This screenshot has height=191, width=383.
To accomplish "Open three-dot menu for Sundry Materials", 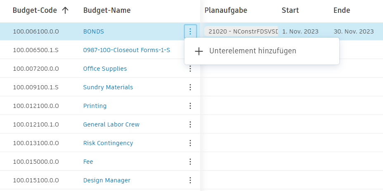I will click(190, 87).
